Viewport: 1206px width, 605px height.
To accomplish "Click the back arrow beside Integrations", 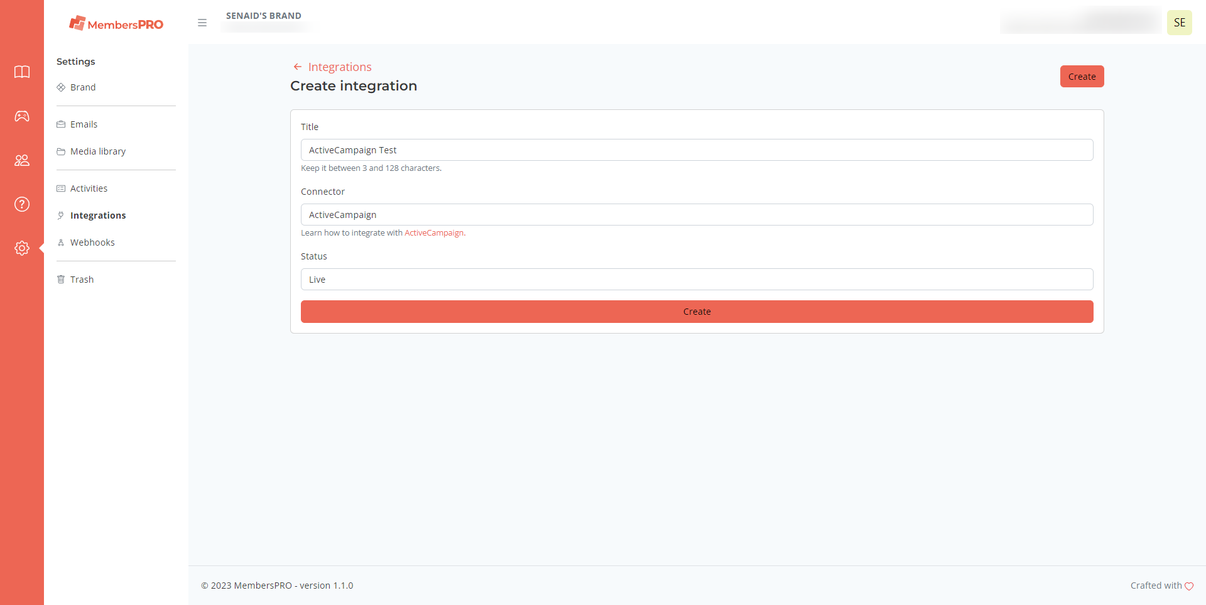I will pos(298,67).
